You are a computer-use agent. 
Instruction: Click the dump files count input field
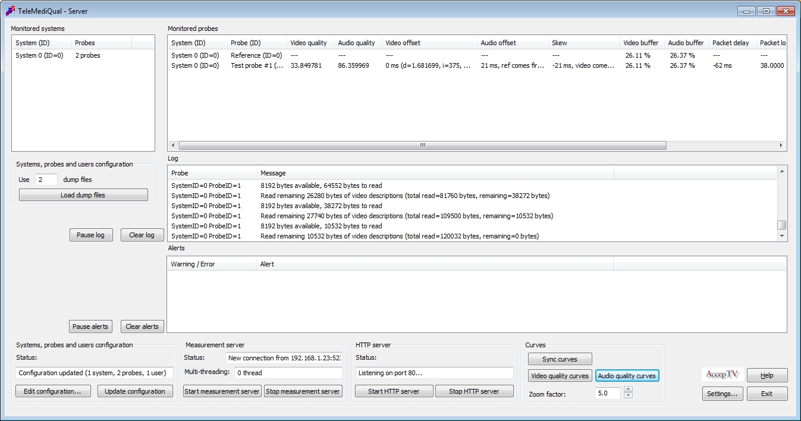(46, 180)
